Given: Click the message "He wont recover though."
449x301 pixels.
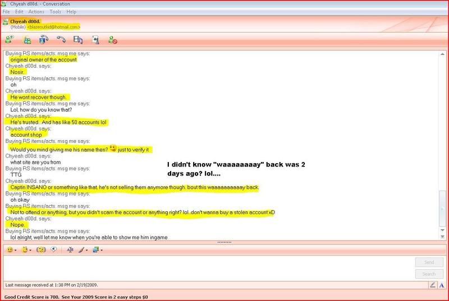Looking at the screenshot, I should coord(38,97).
